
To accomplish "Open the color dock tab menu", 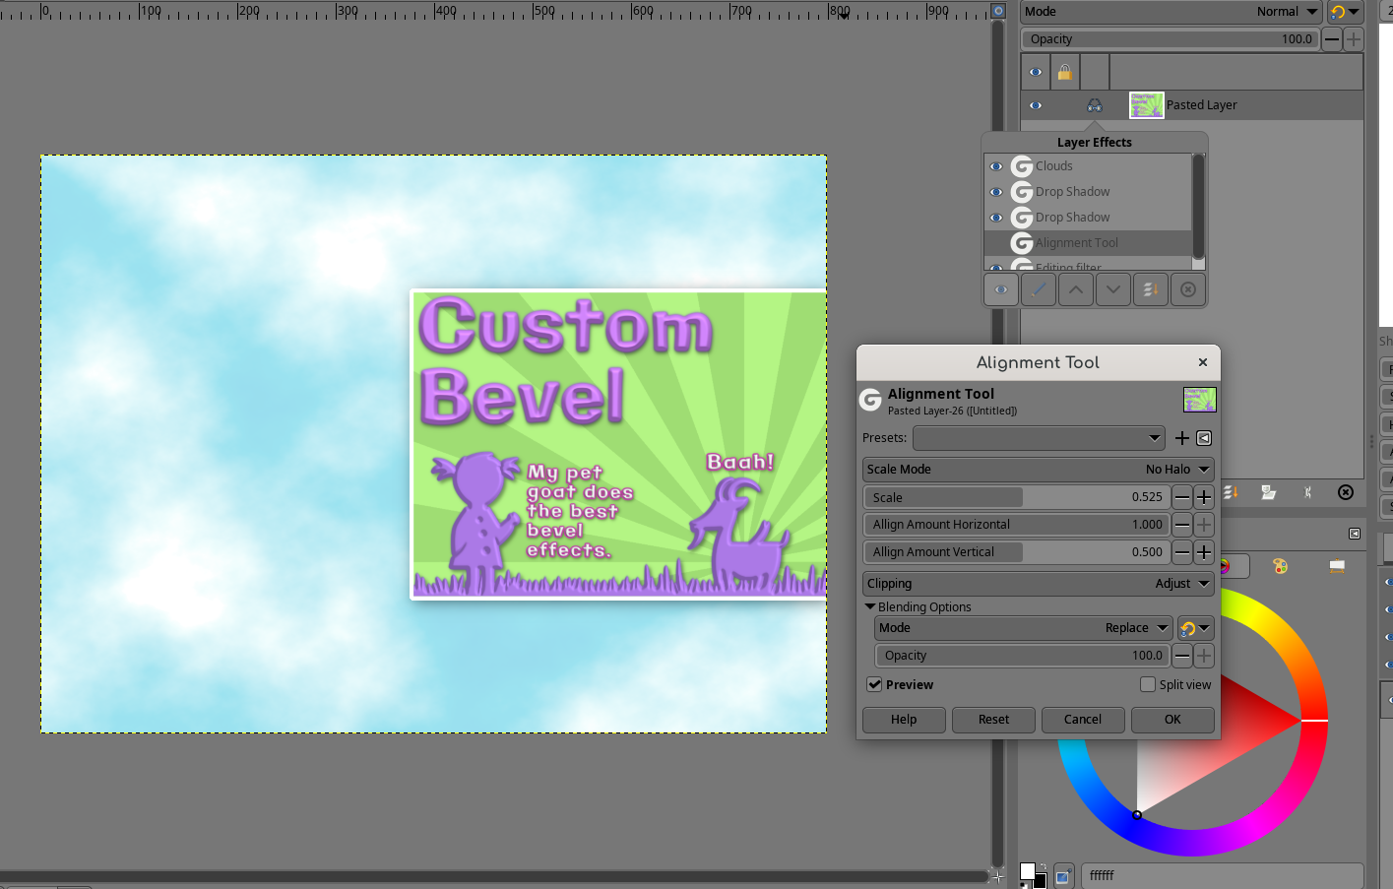I will pos(1355,534).
